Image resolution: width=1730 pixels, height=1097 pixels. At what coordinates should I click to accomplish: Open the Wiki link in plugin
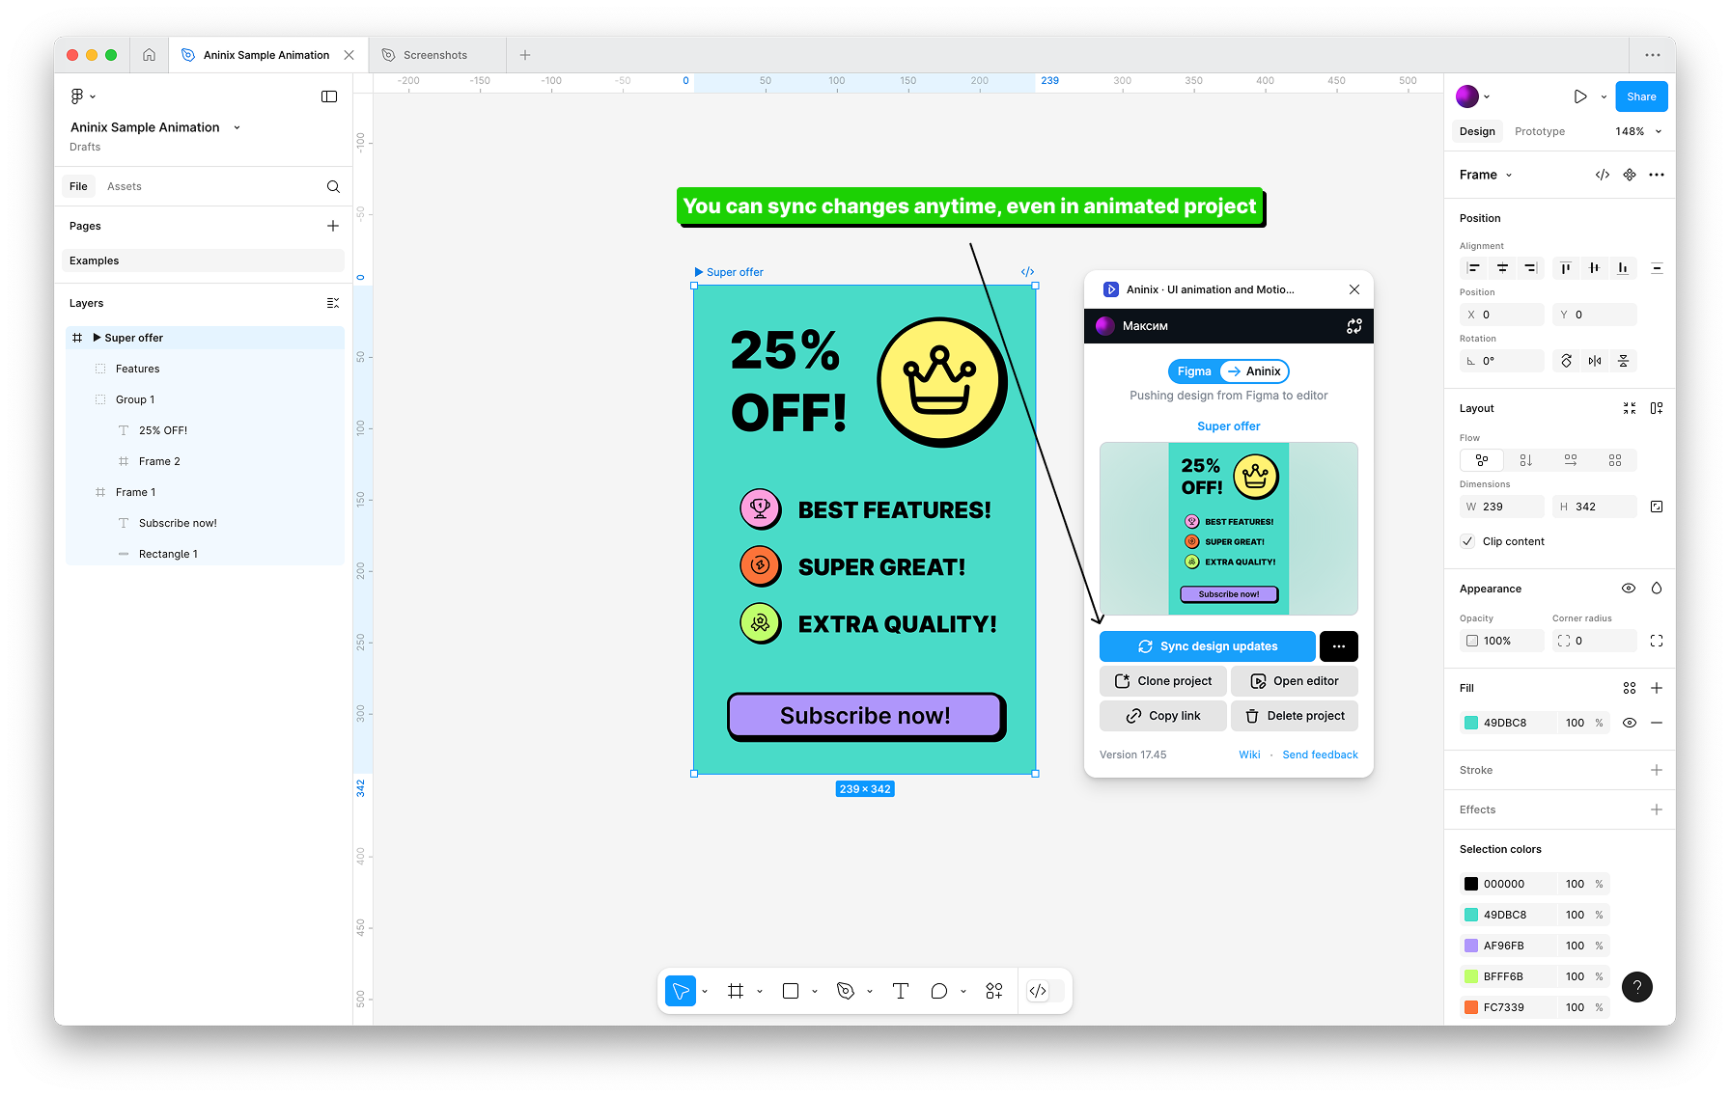click(x=1249, y=754)
